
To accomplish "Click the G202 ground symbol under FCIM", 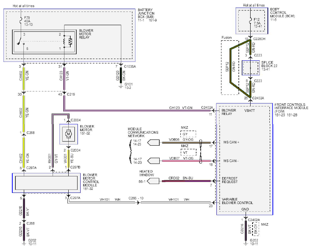I will coord(246,243).
